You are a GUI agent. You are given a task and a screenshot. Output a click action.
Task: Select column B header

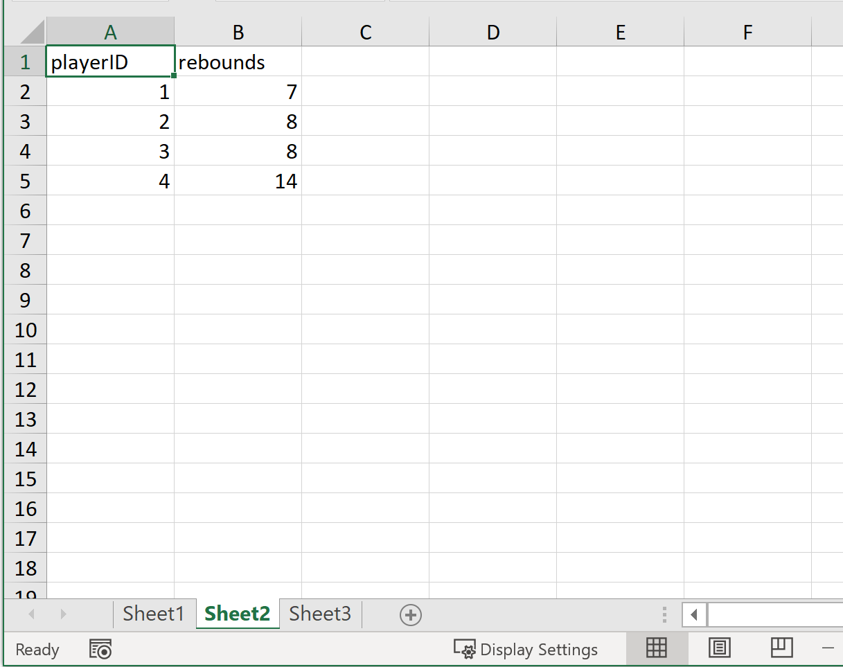pos(238,32)
